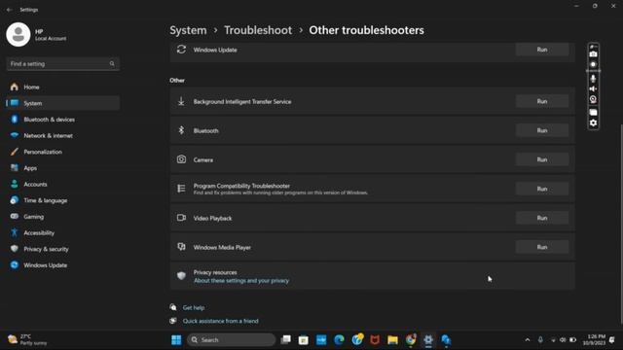The width and height of the screenshot is (623, 350).
Task: Click the Windows Update row sync icon
Action: (181, 50)
